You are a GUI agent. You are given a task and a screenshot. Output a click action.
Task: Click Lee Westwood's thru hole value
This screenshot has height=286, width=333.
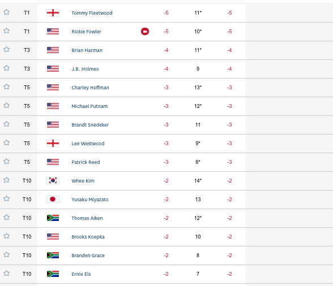pyautogui.click(x=198, y=144)
